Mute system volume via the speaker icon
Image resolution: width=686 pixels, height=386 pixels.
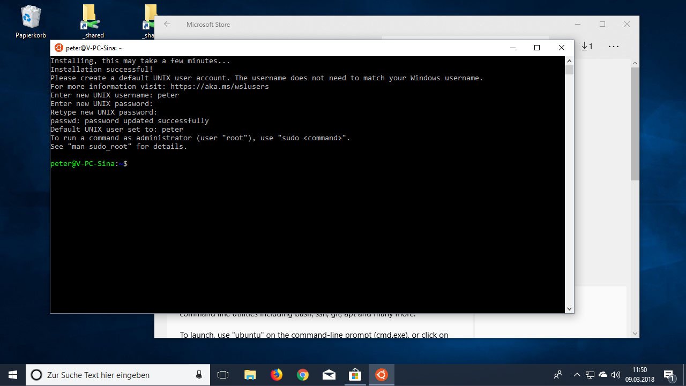[x=615, y=375]
